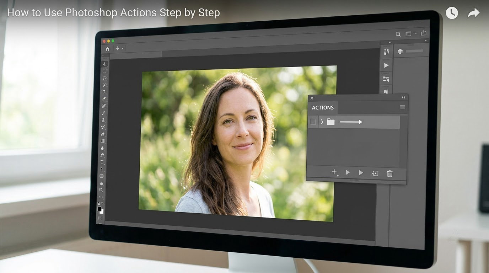Screen dimensions: 489x273
Task: Click the Photoshop share export icon
Action: click(x=424, y=33)
